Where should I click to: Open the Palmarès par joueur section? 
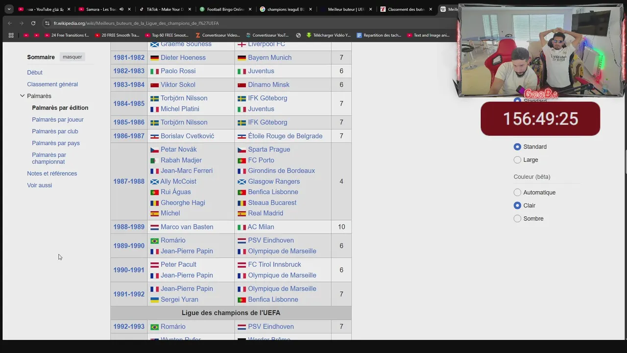click(x=58, y=120)
